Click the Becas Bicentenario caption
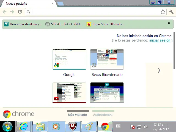The height and width of the screenshot is (132, 176). (x=107, y=75)
